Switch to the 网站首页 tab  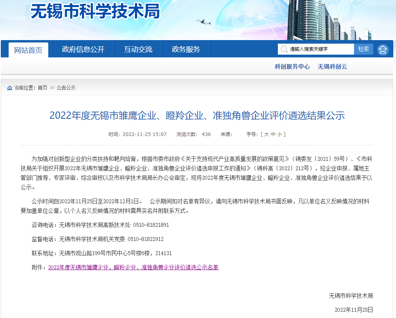pyautogui.click(x=28, y=50)
